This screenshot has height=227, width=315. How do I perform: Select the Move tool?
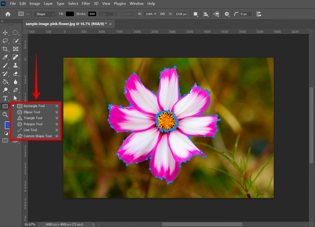click(x=5, y=33)
